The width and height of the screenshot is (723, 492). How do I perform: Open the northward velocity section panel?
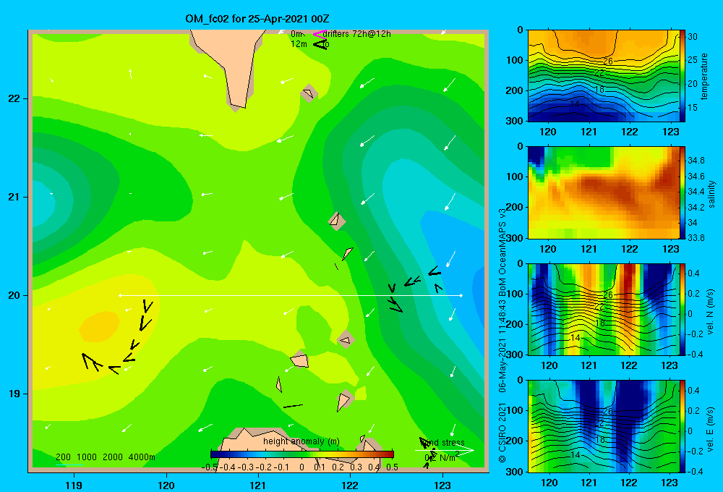[604, 309]
